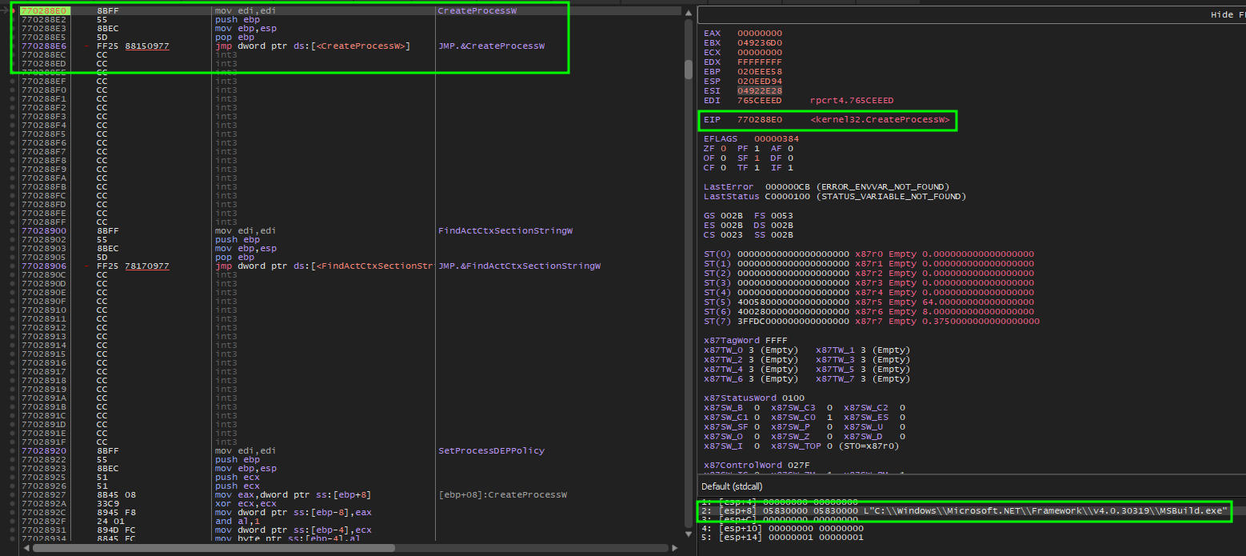
Task: Select the address 770288E0 in disassembly
Action: [44, 10]
